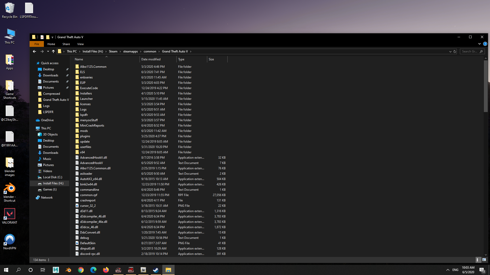Click the Up one level arrow
Screen dimensions: 490x275
click(53, 51)
